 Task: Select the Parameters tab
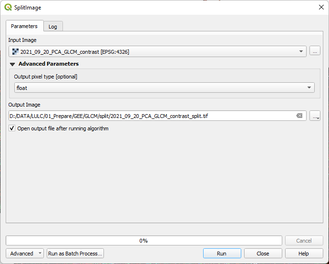tap(24, 26)
